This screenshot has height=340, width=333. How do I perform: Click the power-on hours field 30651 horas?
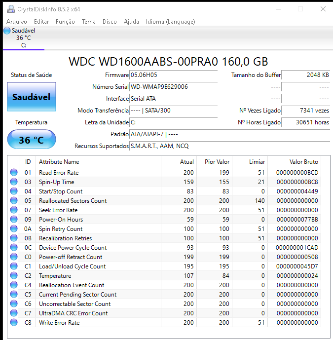[x=306, y=122]
